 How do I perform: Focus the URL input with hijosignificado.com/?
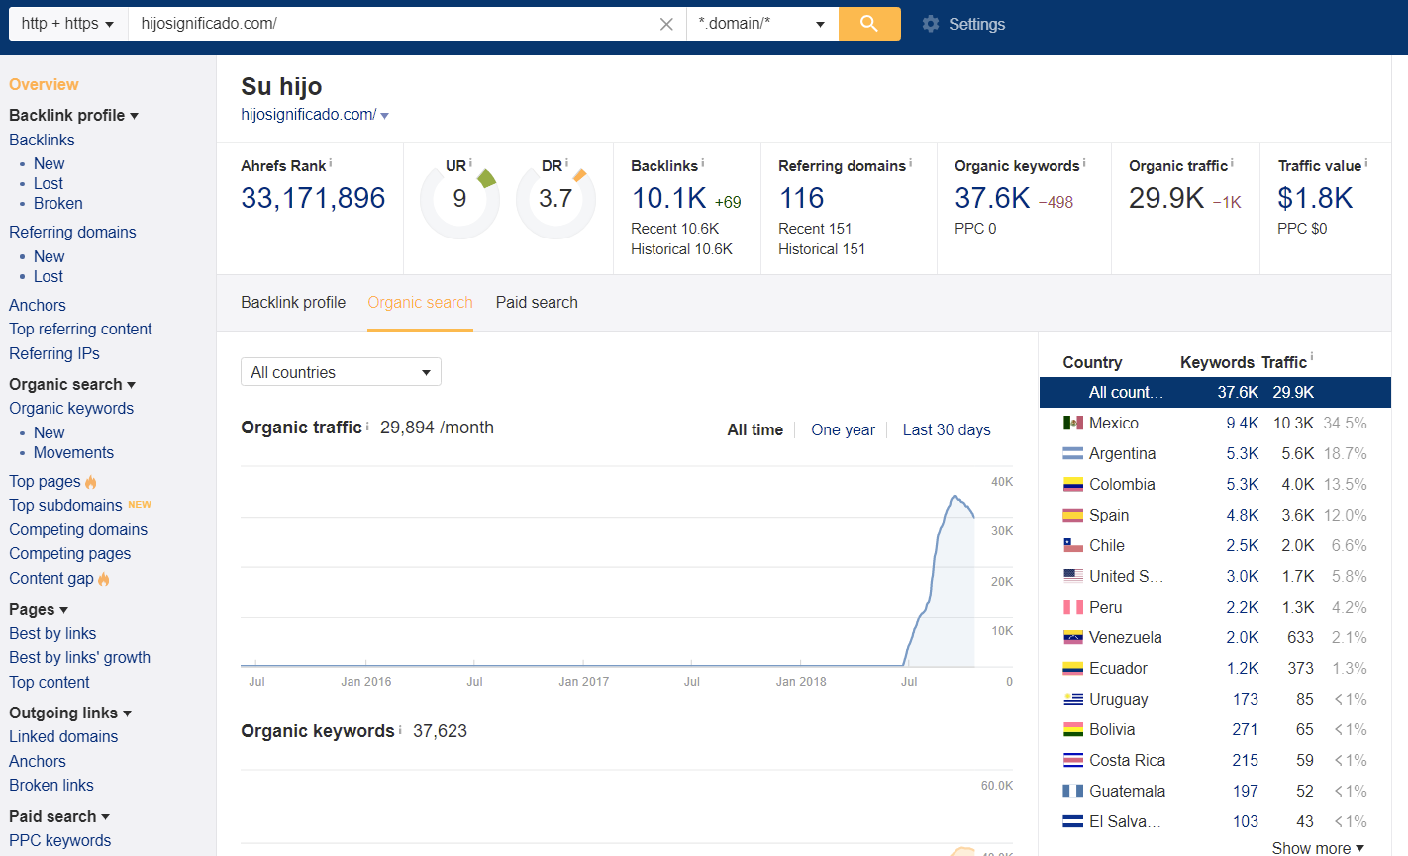point(396,24)
